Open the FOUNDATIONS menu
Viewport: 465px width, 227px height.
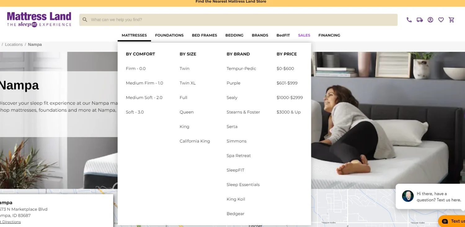[169, 35]
